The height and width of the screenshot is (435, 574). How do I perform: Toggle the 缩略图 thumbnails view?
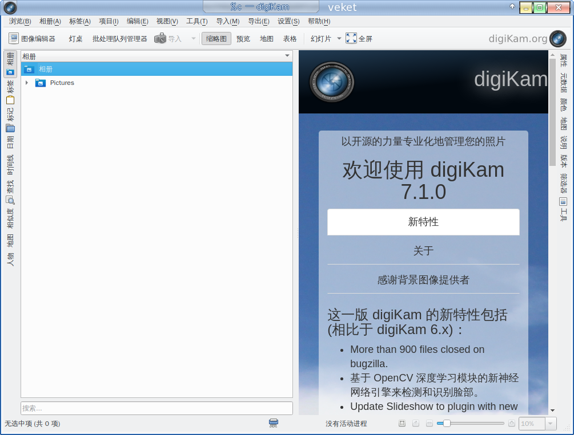point(216,38)
